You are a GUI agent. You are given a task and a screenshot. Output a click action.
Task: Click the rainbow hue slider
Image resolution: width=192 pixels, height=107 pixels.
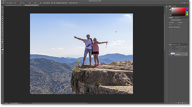pyautogui.click(x=187, y=12)
